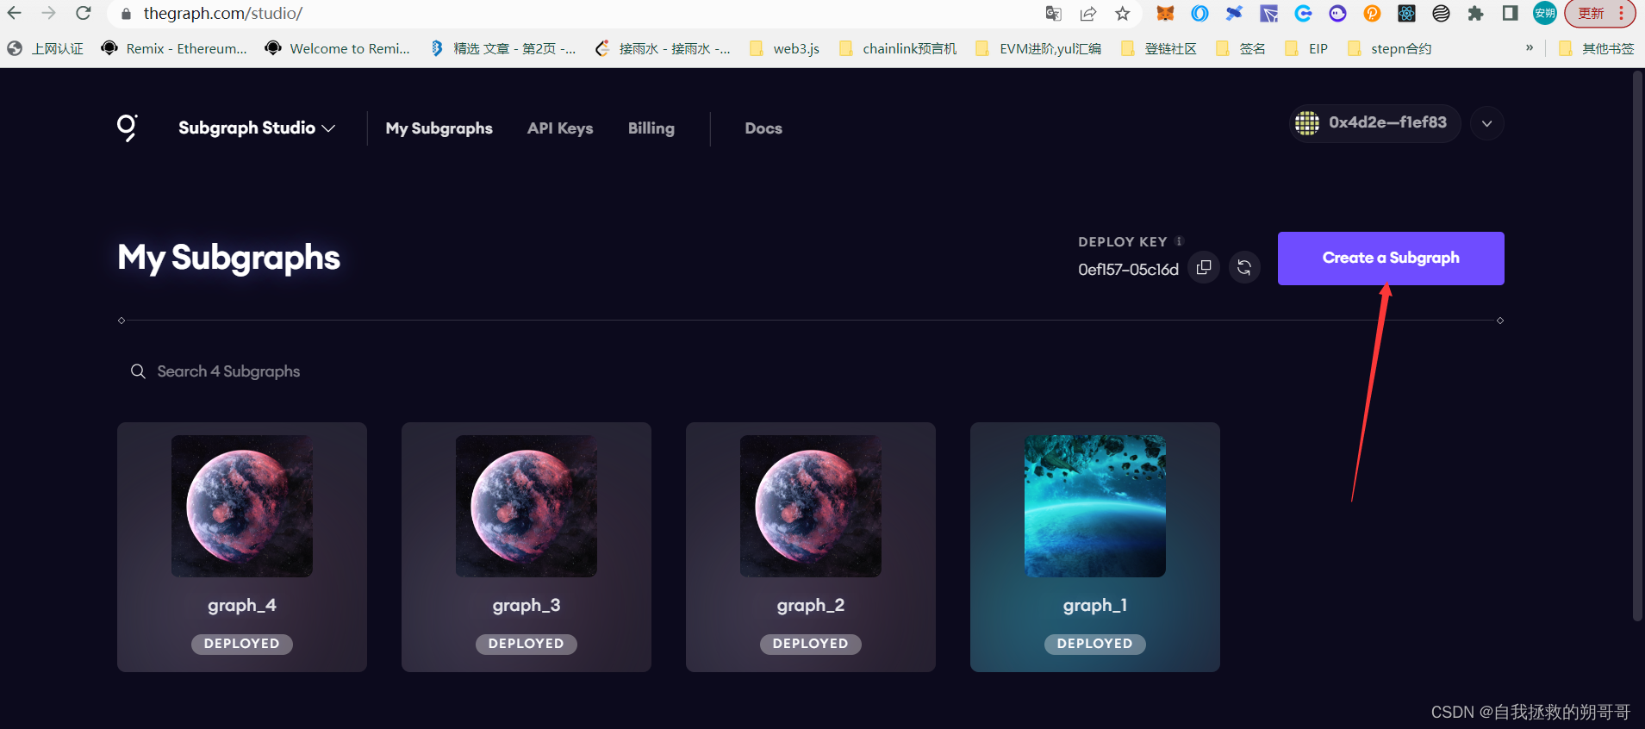Focus the Search 4 Subgraphs field
This screenshot has height=729, width=1645.
point(228,371)
